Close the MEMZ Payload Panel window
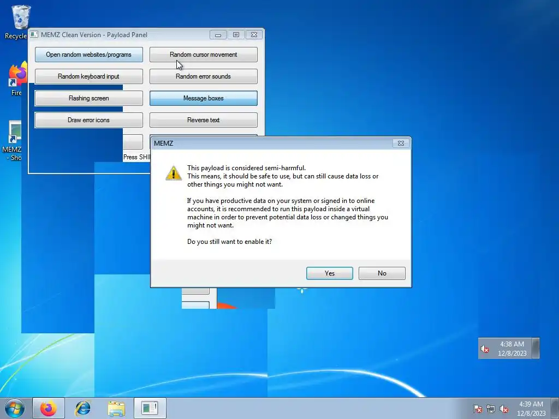The image size is (559, 419). (254, 34)
